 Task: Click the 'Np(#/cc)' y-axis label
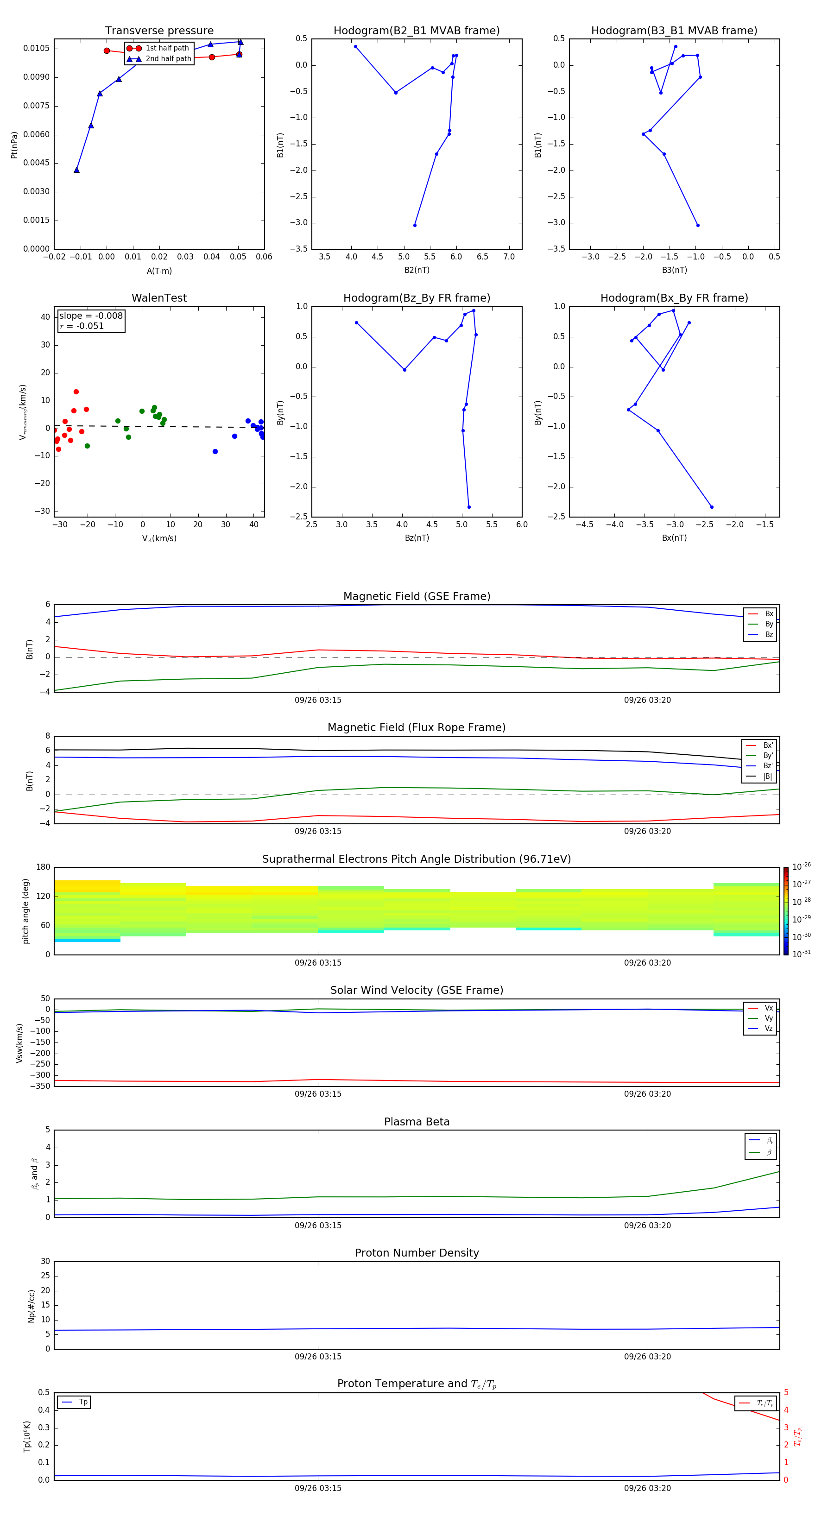coord(32,1306)
